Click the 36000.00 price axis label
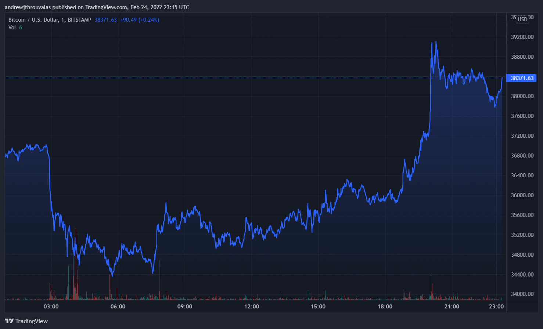 coord(522,195)
